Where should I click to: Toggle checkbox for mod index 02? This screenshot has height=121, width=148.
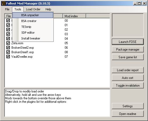tap(8, 30)
